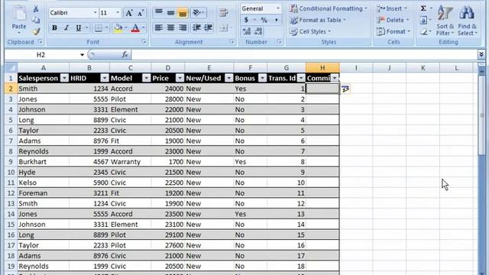Center text horizontally
Viewport: 489px width, 275px height.
tap(170, 28)
